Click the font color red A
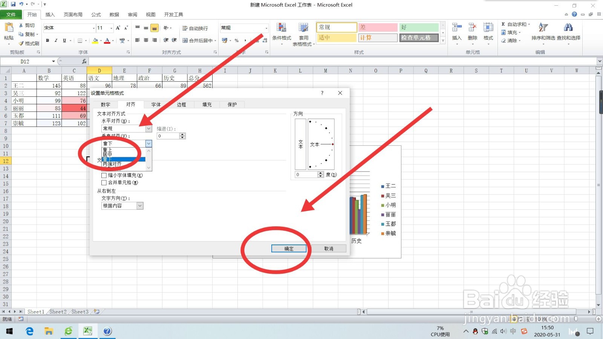 pyautogui.click(x=107, y=40)
